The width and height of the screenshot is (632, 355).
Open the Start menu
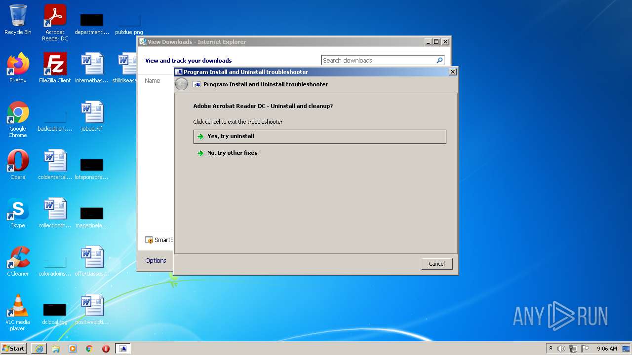coord(14,349)
